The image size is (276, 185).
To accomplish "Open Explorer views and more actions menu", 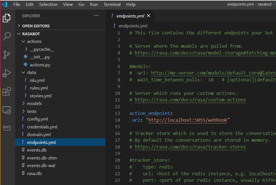I will [x=96, y=16].
